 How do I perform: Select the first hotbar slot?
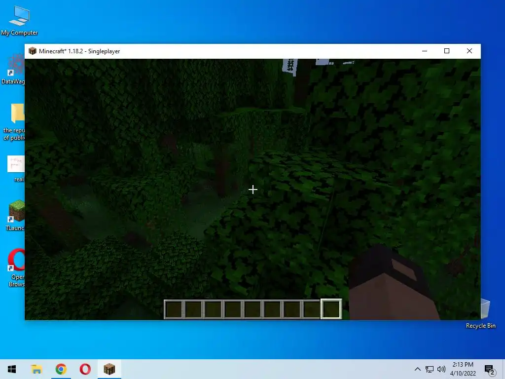tap(174, 309)
